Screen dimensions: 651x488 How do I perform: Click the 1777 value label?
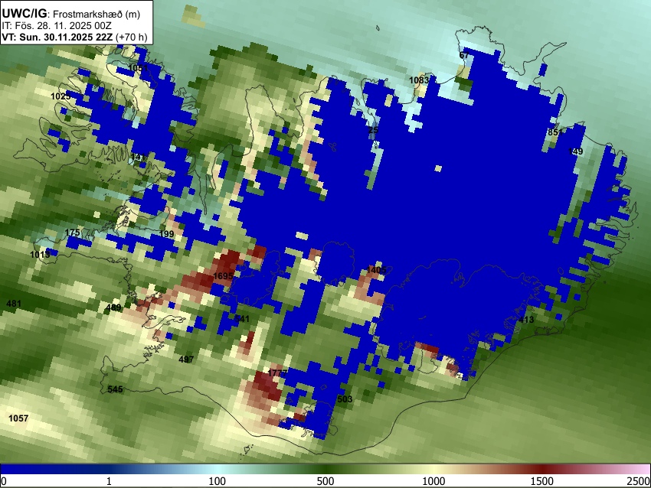click(x=277, y=373)
